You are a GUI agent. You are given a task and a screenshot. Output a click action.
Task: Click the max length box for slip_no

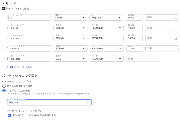[134, 28]
